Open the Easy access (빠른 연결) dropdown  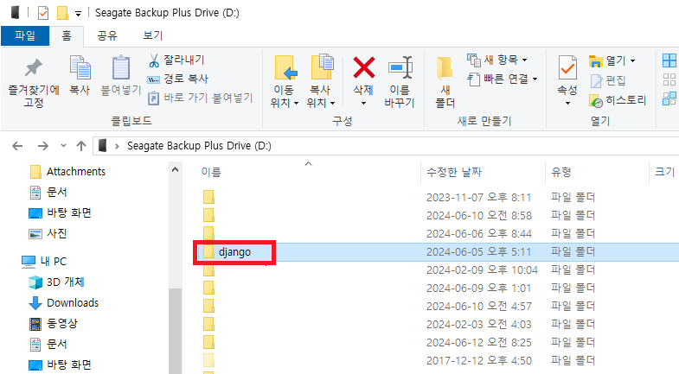click(x=503, y=79)
